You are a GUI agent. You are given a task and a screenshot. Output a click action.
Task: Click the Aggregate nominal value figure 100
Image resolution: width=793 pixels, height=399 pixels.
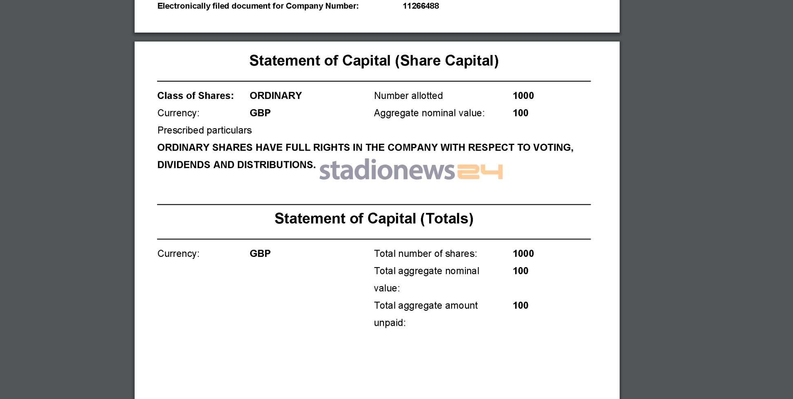coord(520,113)
